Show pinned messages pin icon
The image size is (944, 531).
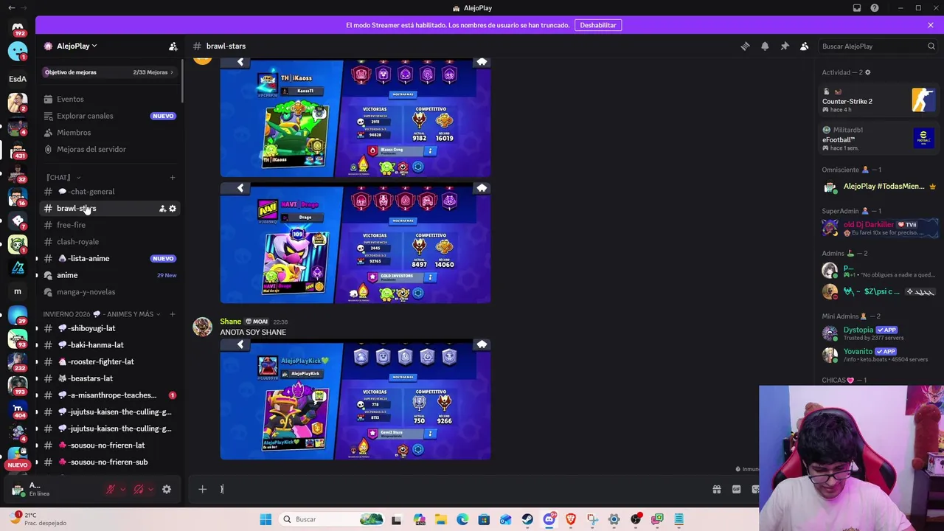[785, 46]
